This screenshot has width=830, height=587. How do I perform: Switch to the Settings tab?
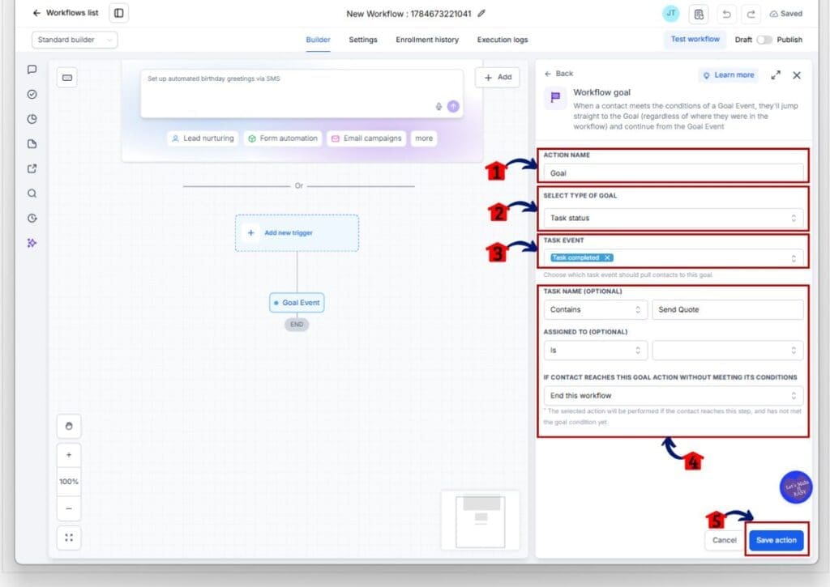[363, 40]
